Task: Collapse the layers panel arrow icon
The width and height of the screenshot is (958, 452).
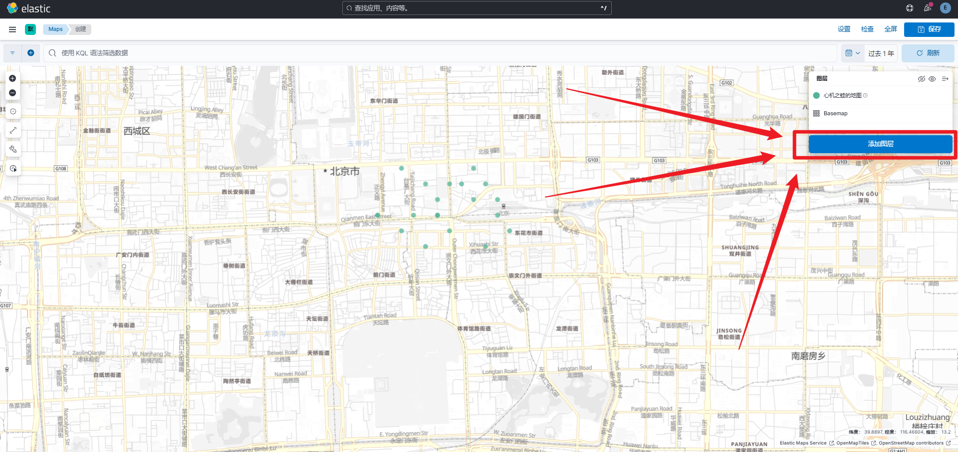Action: tap(945, 79)
